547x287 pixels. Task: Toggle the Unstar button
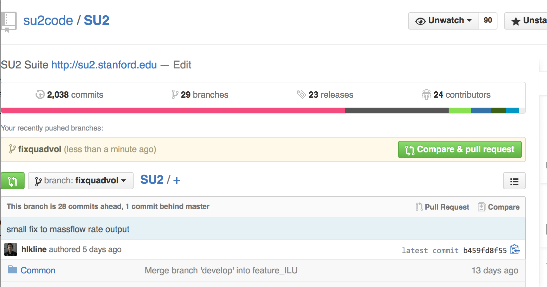coord(526,21)
